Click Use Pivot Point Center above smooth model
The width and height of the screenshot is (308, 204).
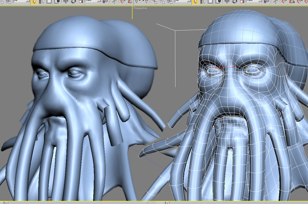tap(105, 2)
